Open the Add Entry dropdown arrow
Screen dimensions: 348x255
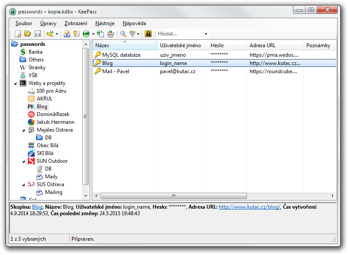pos(57,34)
